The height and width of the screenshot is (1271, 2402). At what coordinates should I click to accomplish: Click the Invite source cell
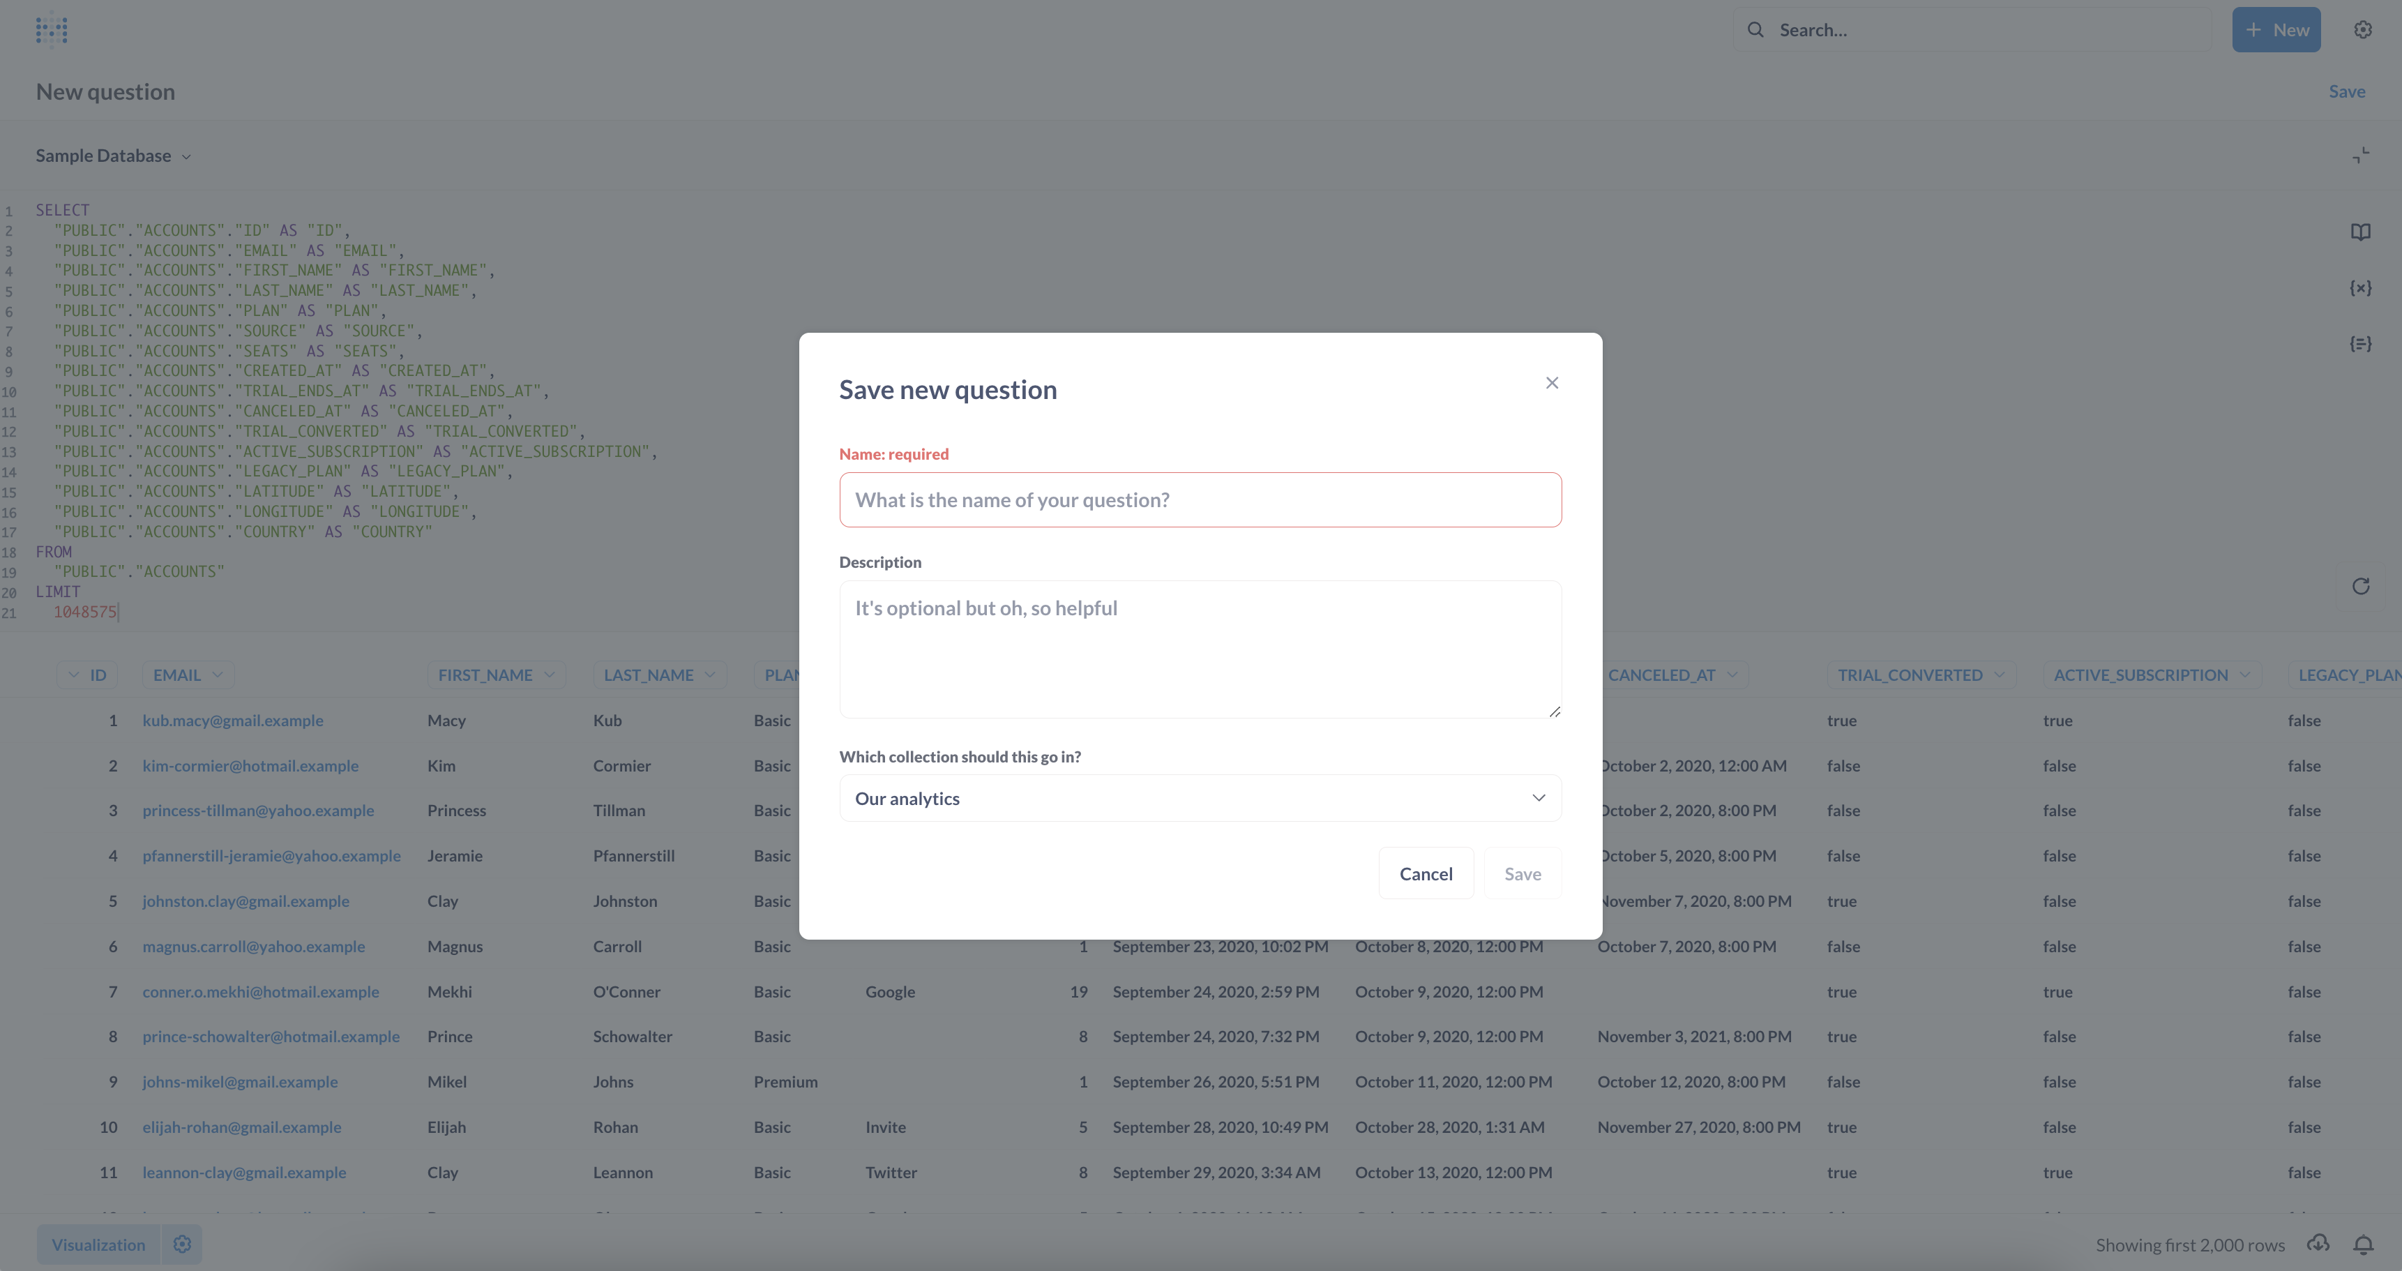point(886,1127)
